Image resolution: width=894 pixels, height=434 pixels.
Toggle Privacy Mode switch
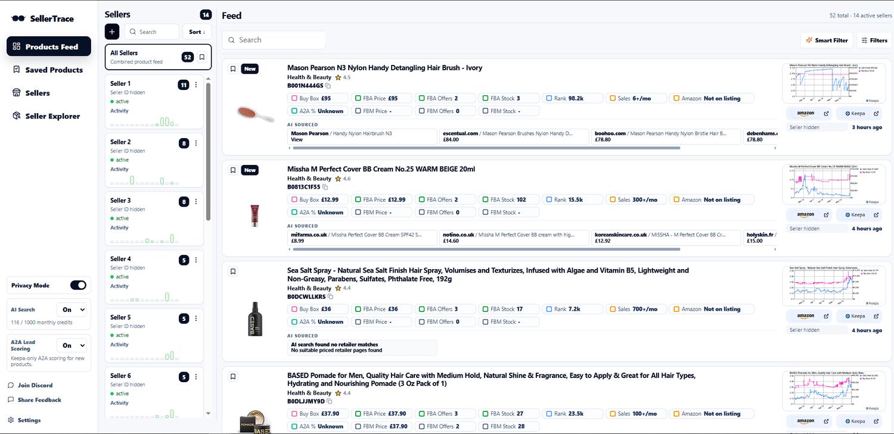click(78, 285)
